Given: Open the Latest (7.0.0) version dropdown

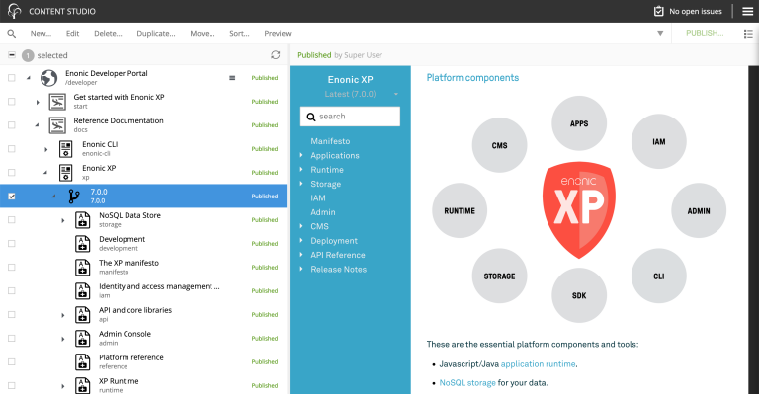Looking at the screenshot, I should pos(361,94).
